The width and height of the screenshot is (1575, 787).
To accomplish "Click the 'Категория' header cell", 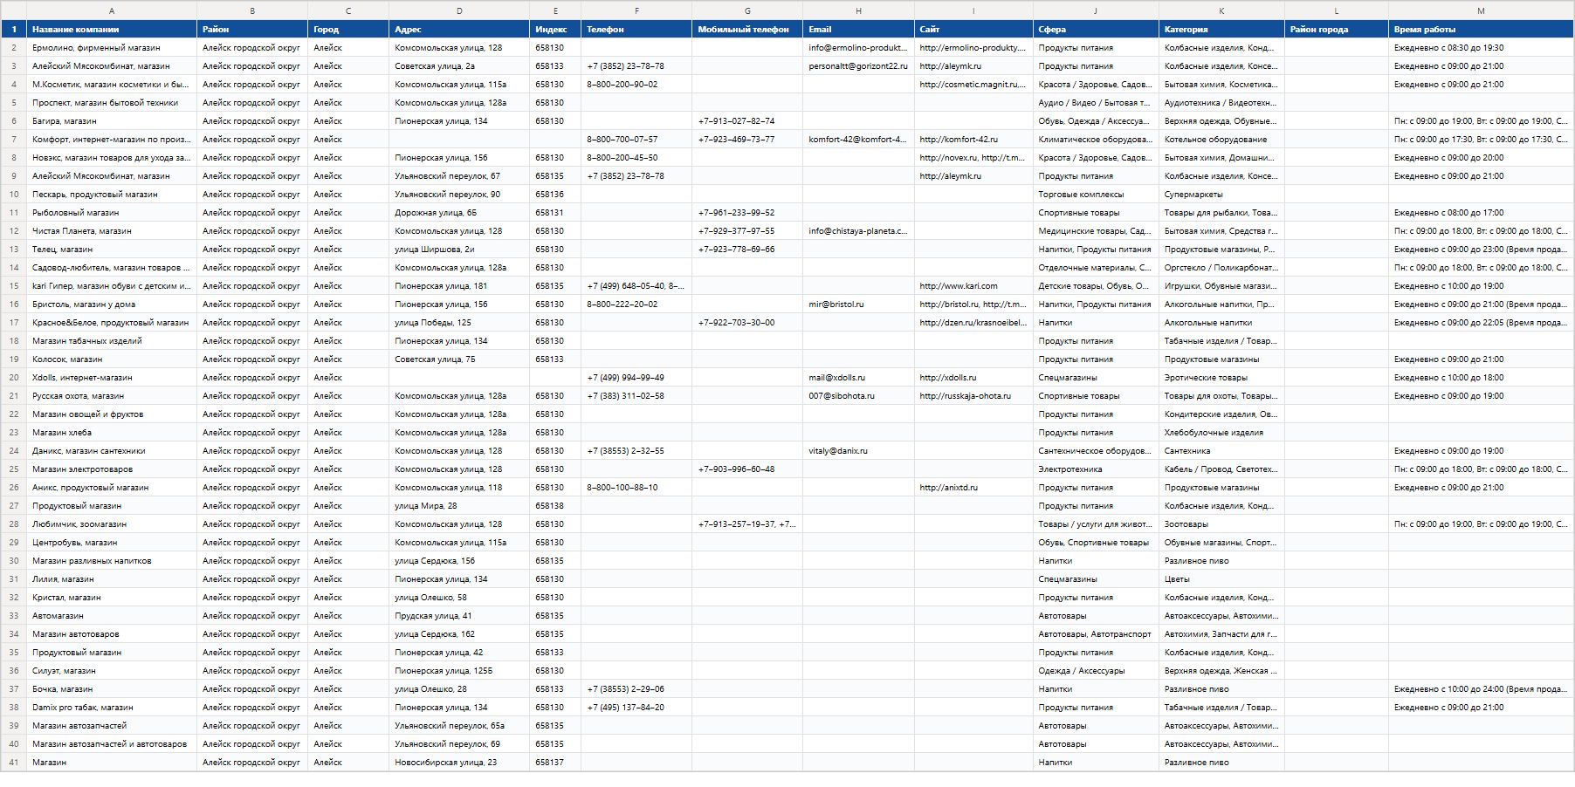I will [x=1221, y=30].
